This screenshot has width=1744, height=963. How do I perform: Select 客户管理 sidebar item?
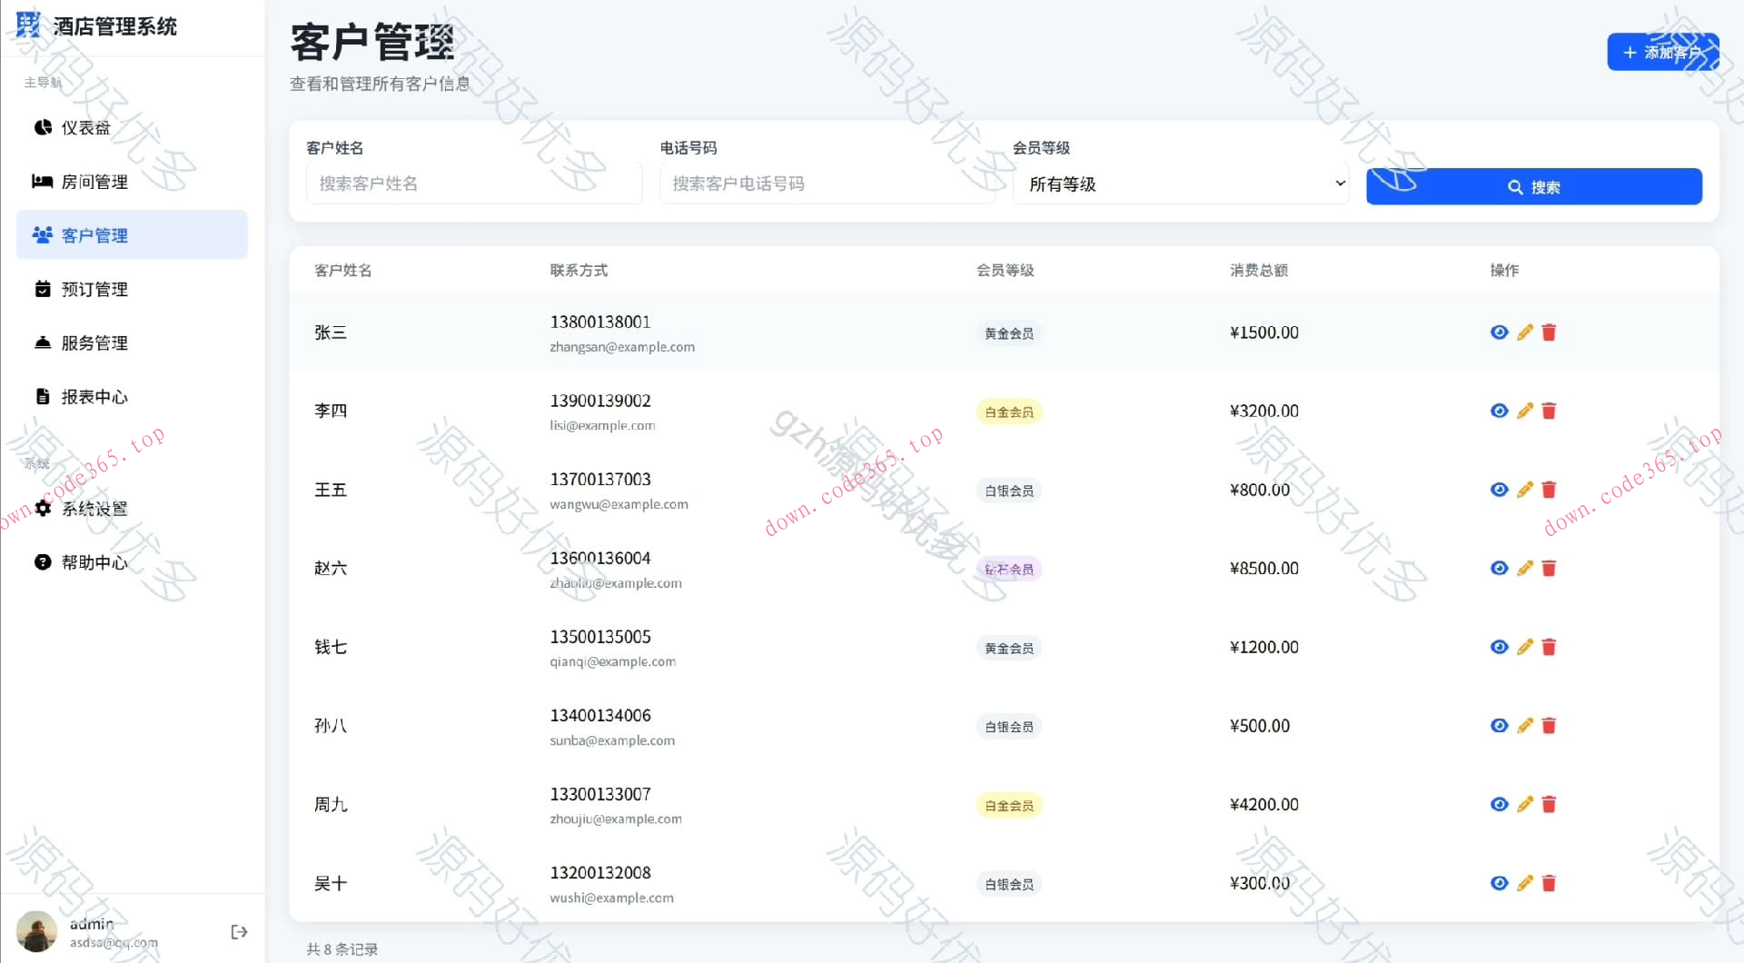click(132, 235)
